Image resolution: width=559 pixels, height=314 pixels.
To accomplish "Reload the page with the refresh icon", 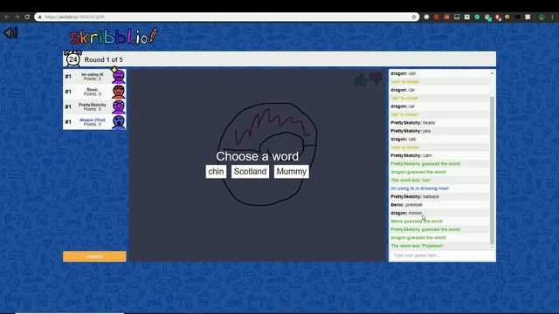I will click(x=27, y=17).
